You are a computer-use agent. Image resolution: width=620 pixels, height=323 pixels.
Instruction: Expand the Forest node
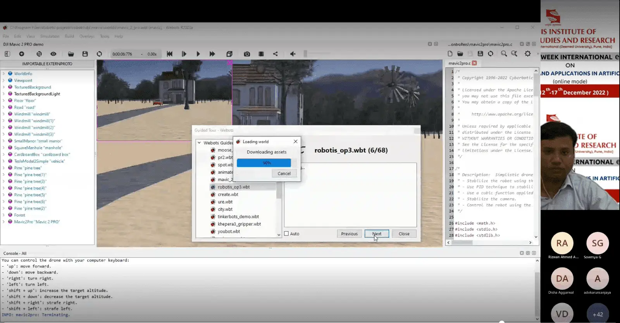point(3,215)
